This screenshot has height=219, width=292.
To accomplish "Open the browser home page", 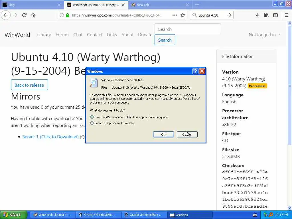I will coord(33,15).
